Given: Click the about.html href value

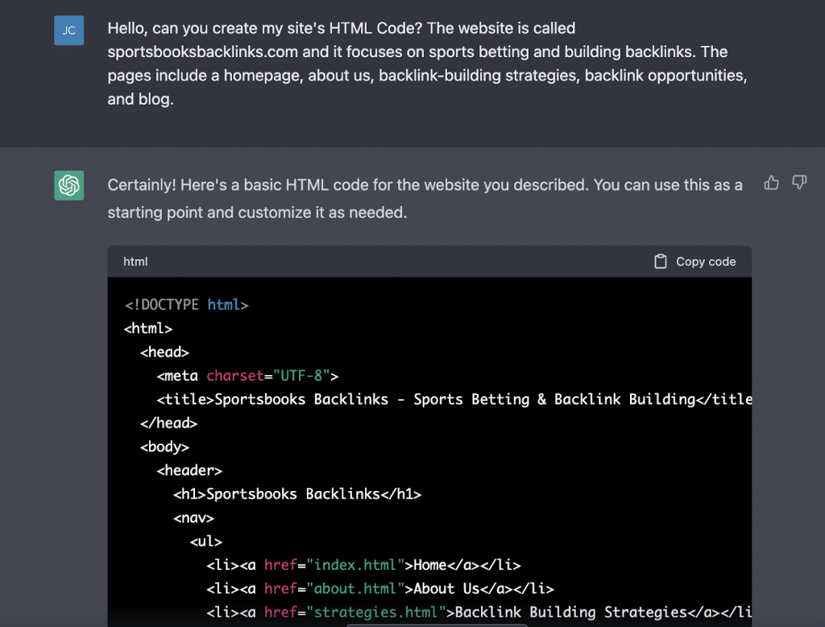Looking at the screenshot, I should [354, 588].
